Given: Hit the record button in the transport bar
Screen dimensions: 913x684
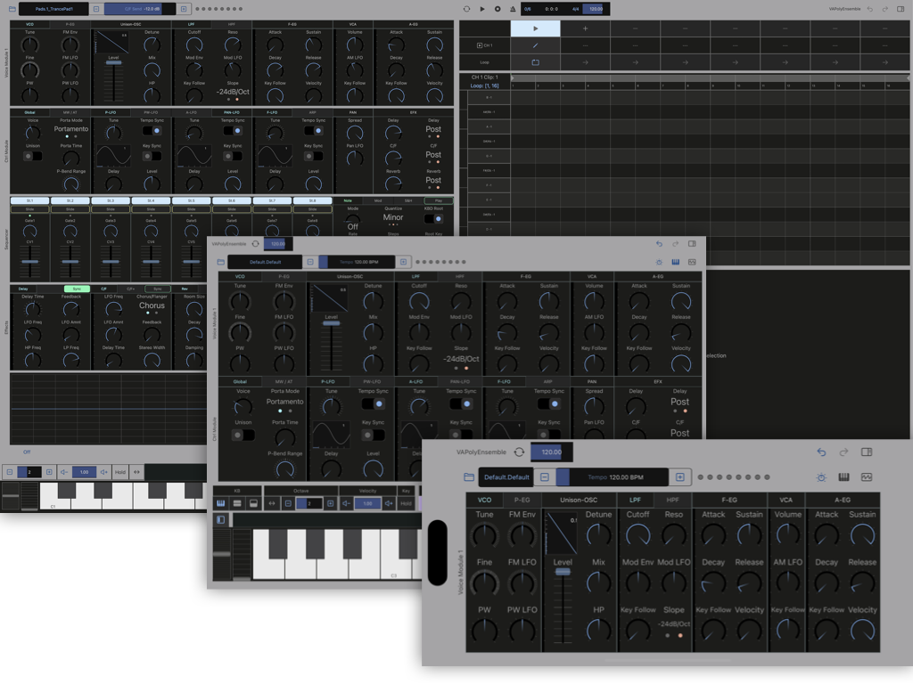Looking at the screenshot, I should point(498,9).
